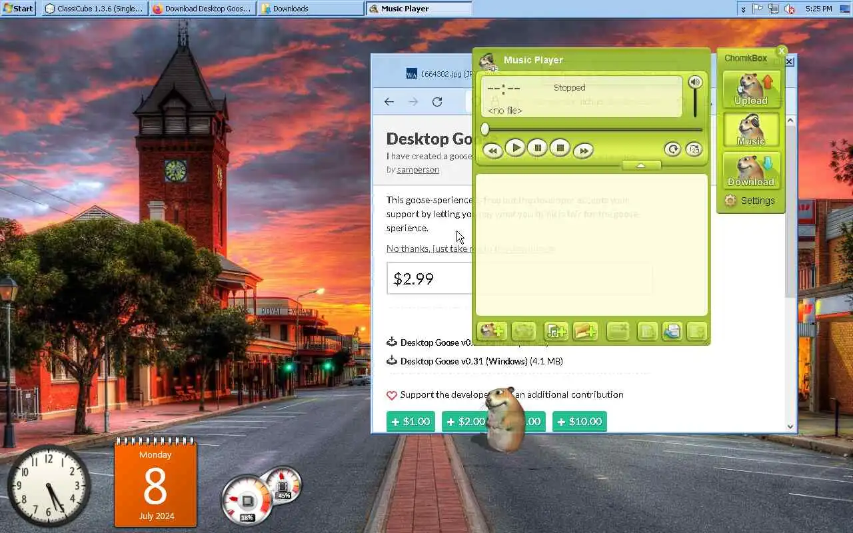Open the ChomikBox Music section

tap(751, 130)
